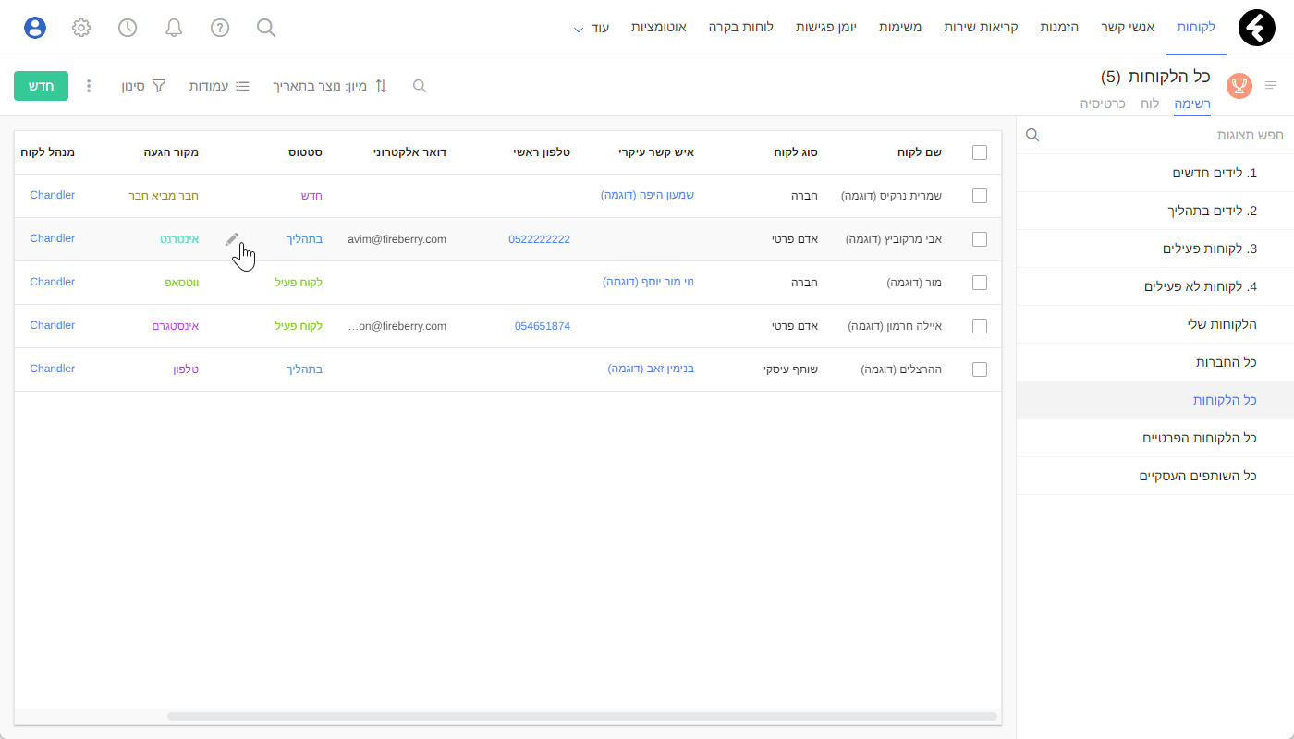Switch to the כרטיסיה card view tab

click(x=1103, y=103)
